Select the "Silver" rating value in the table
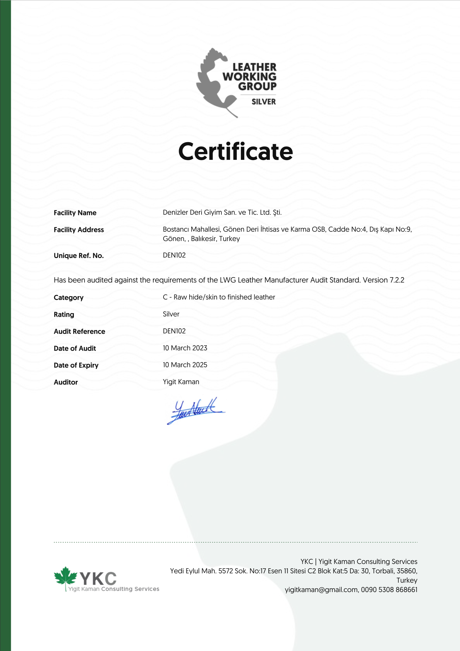 [x=171, y=314]
